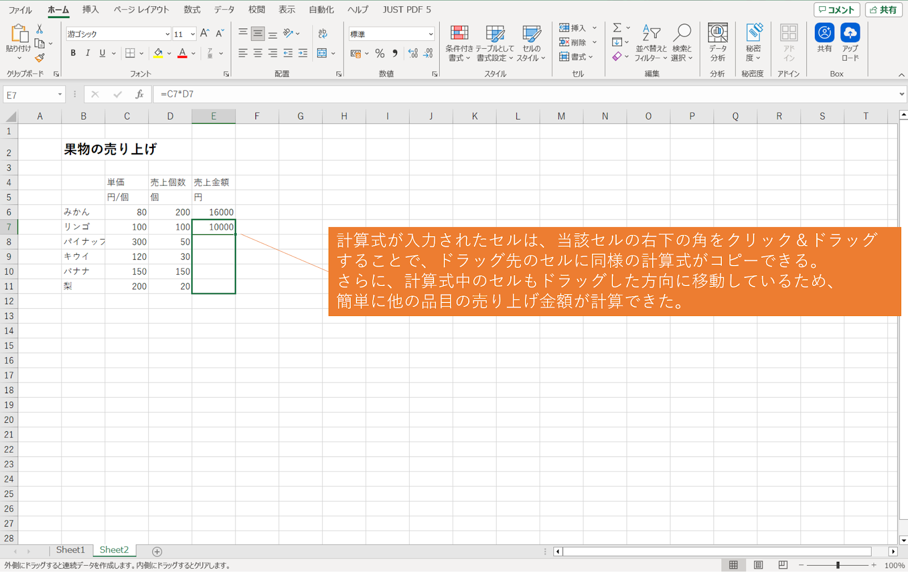This screenshot has width=908, height=572.
Task: Apply the red font color A
Action: coord(182,53)
